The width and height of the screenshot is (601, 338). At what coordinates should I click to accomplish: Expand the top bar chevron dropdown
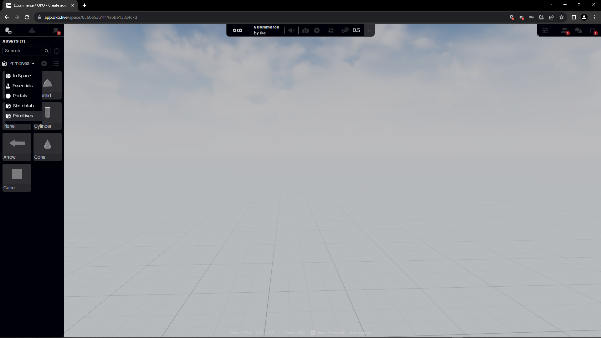[369, 30]
